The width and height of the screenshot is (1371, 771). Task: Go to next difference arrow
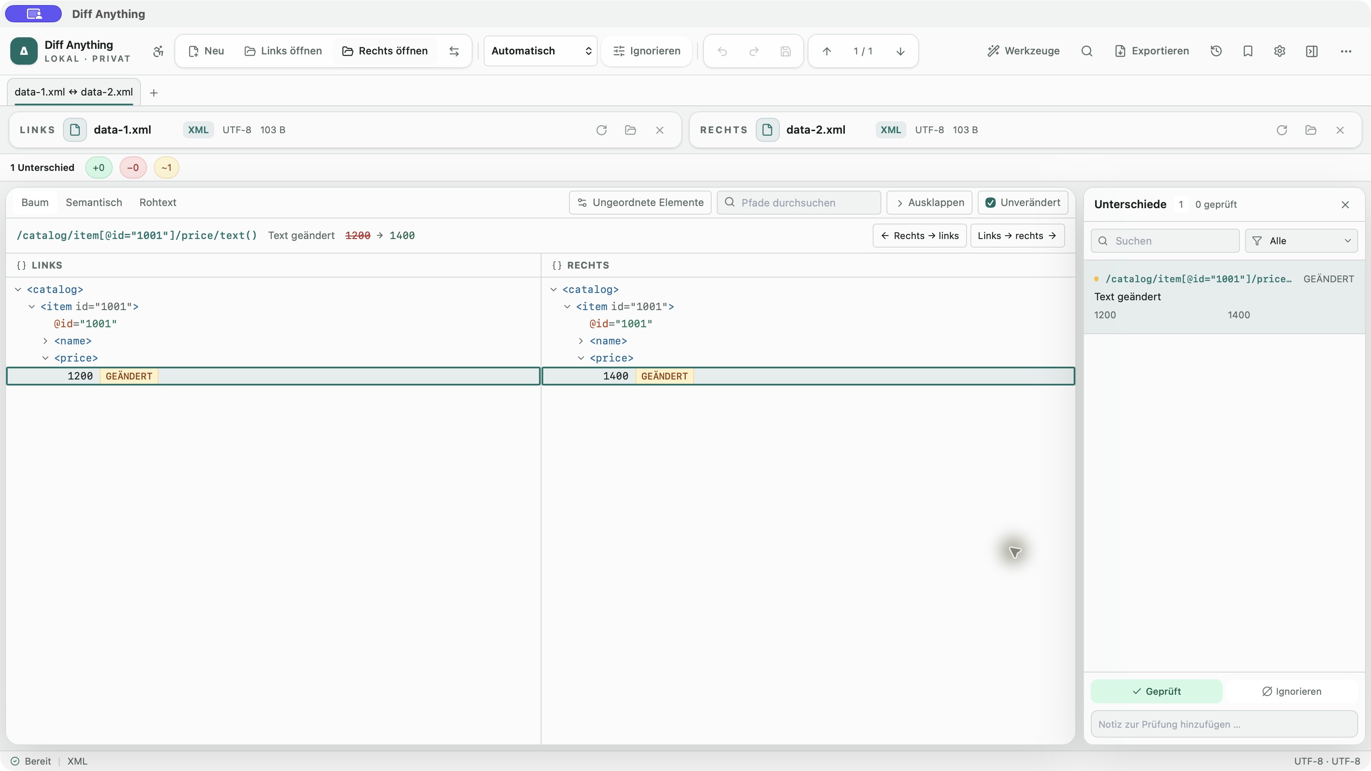pyautogui.click(x=901, y=51)
